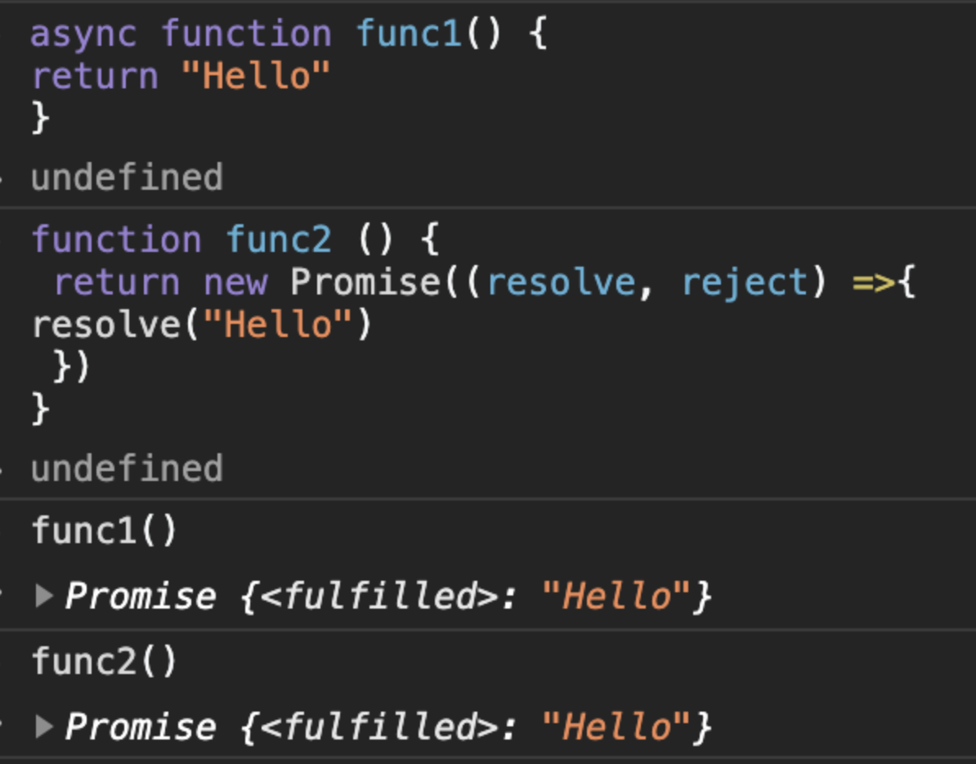Expand the Promise result under func2()

tap(44, 726)
